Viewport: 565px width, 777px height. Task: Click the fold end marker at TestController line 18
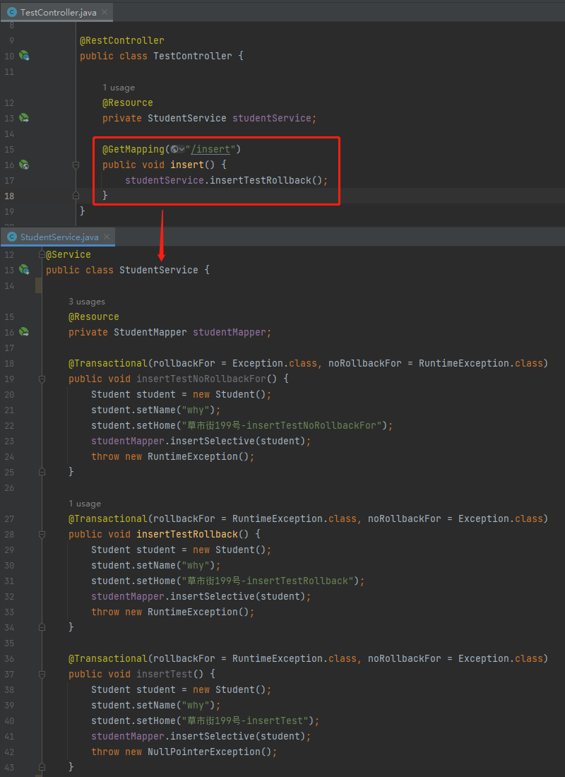(x=76, y=196)
